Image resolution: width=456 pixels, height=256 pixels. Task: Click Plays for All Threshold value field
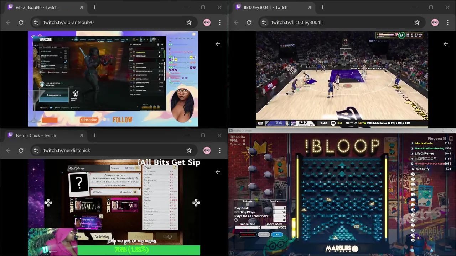click(280, 216)
